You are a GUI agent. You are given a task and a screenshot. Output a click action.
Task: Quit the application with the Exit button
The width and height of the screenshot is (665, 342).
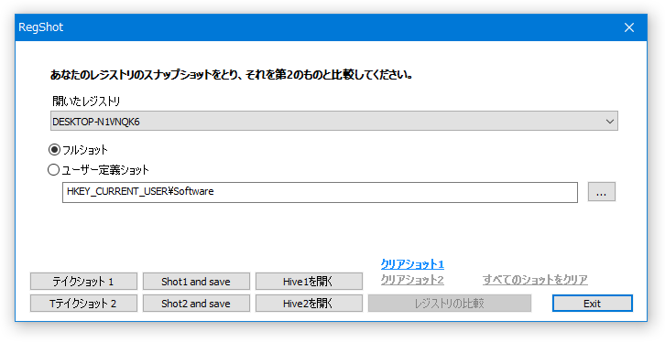592,304
